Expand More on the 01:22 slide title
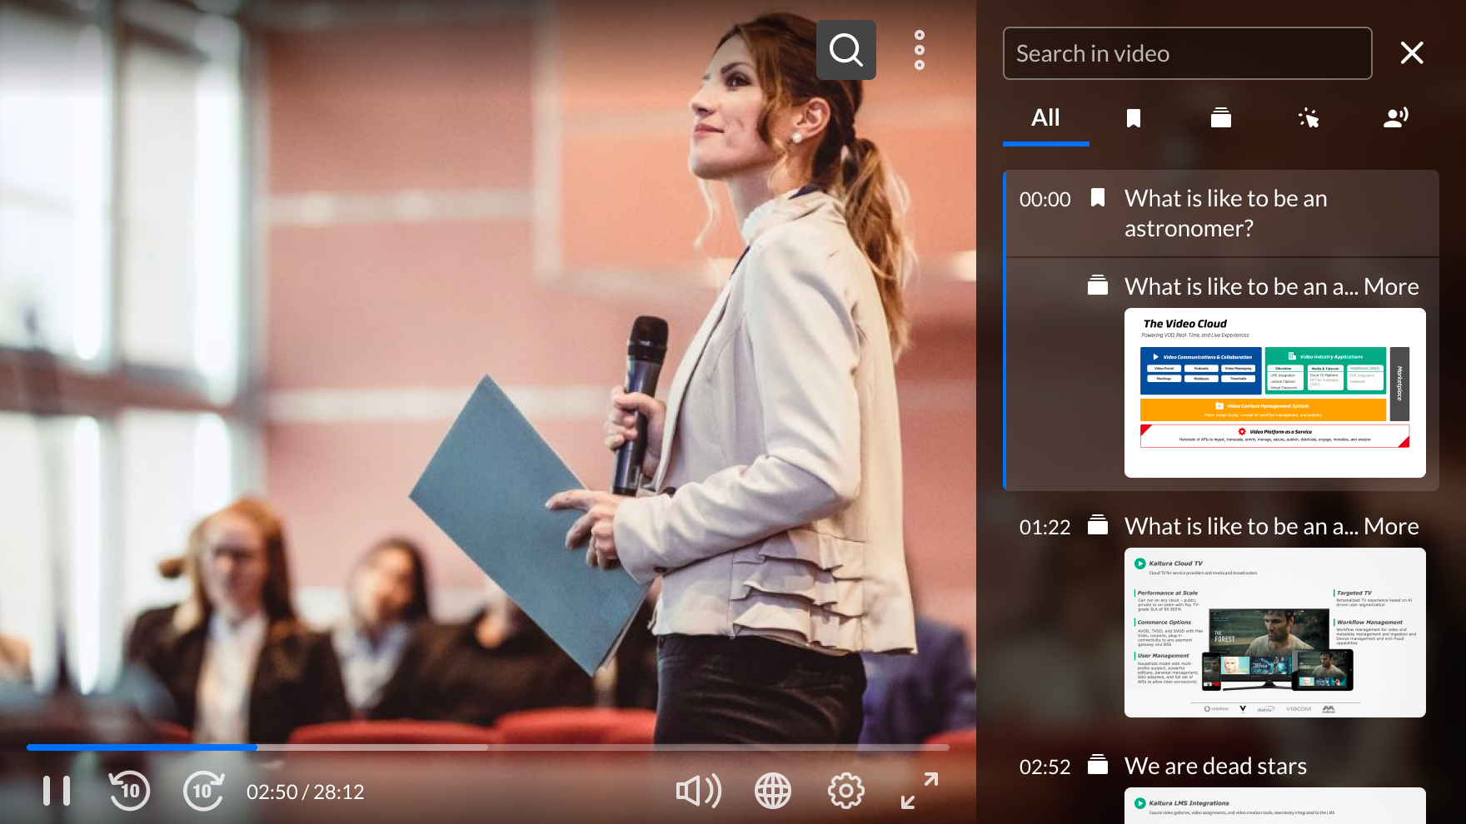Image resolution: width=1466 pixels, height=824 pixels. click(x=1391, y=527)
